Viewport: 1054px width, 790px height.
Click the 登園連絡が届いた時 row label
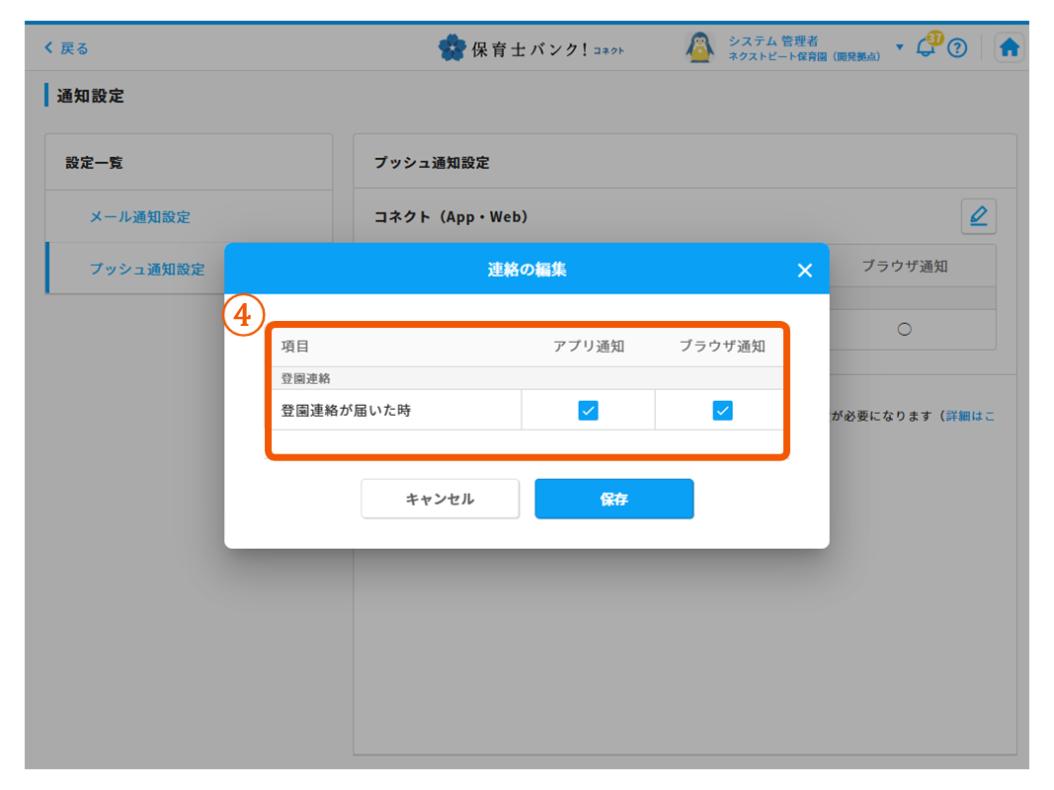click(346, 411)
